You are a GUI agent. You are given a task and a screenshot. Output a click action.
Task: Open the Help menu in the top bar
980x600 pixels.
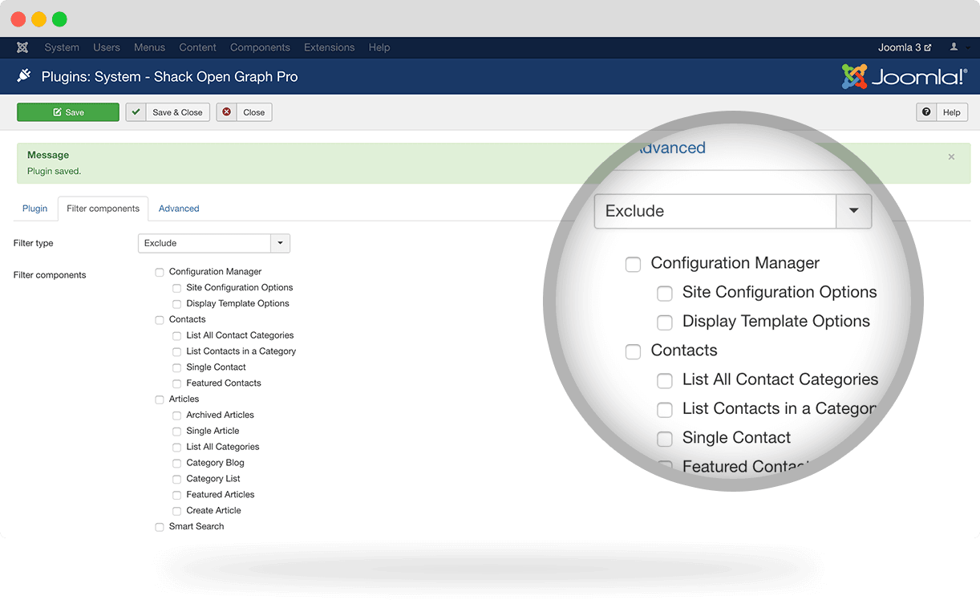[x=379, y=47]
